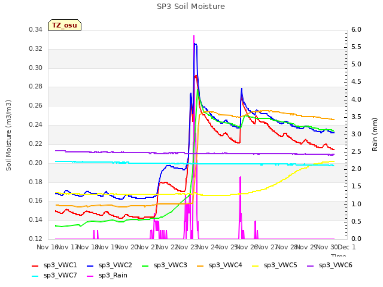Click the red sp3_VWC1 legend swatch
383x287 pixels.
pyautogui.click(x=35, y=265)
